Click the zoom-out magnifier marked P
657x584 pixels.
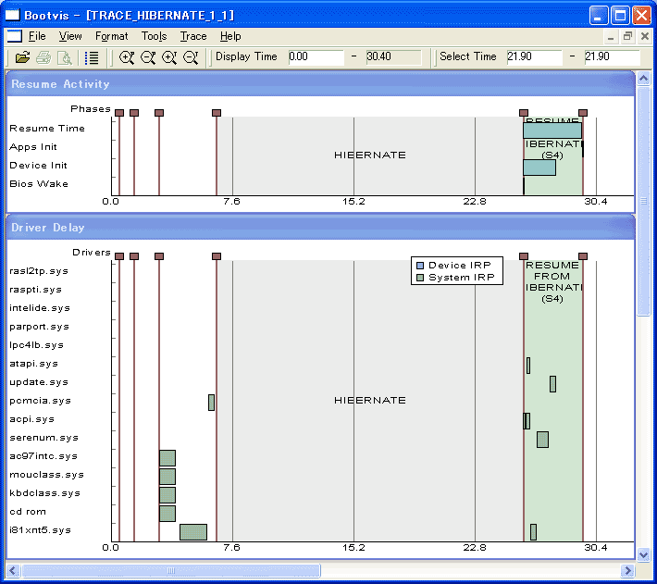coord(148,57)
